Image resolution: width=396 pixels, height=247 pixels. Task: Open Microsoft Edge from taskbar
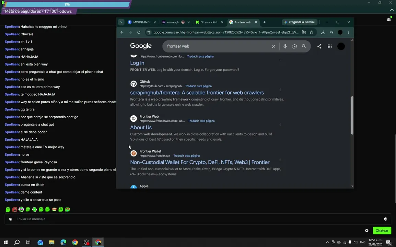pos(63,242)
